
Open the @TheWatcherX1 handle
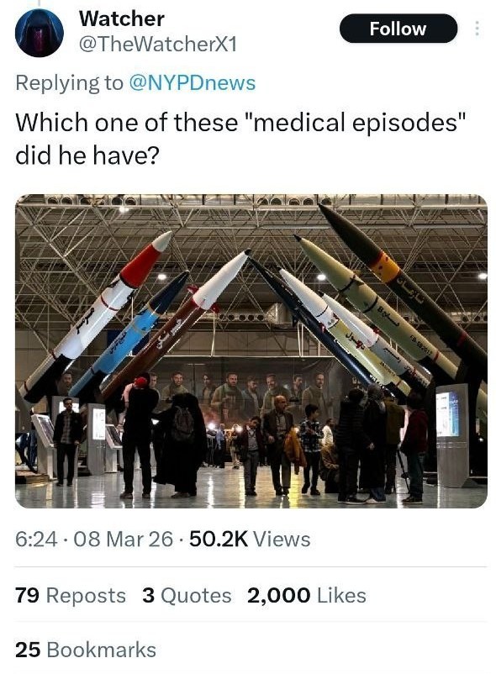(158, 45)
